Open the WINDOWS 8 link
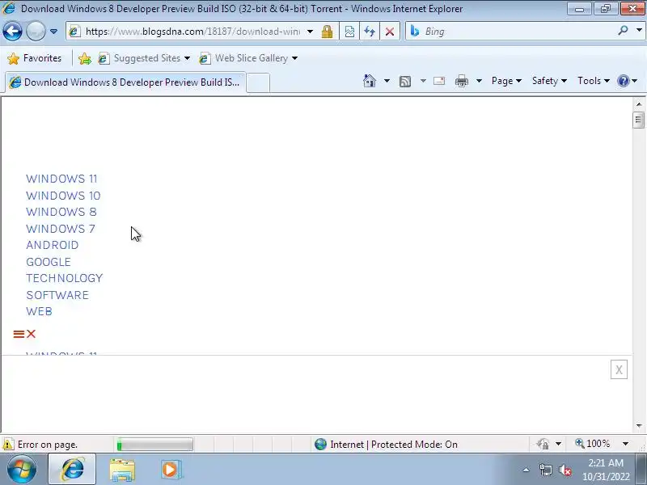 pyautogui.click(x=61, y=212)
